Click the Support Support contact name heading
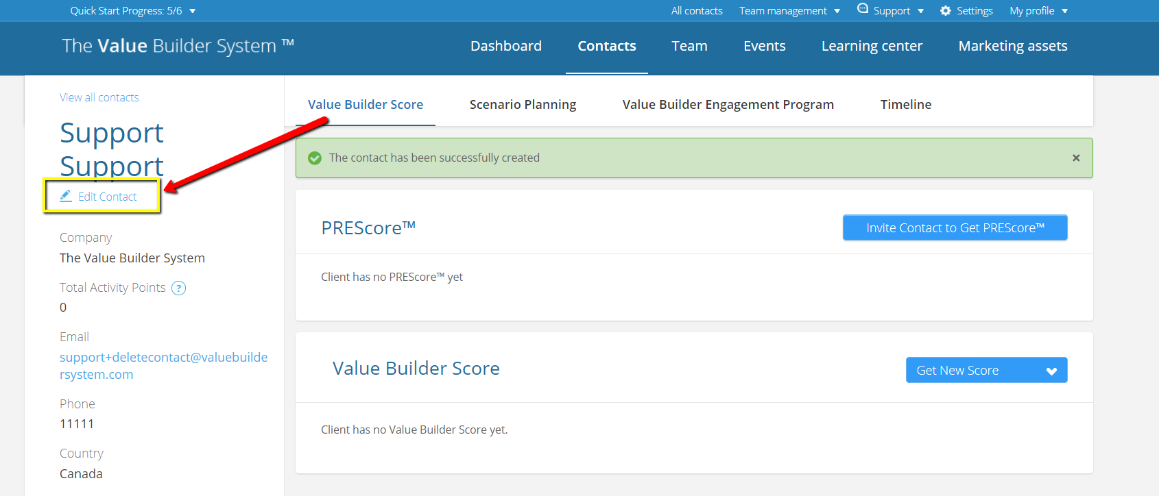Image resolution: width=1159 pixels, height=496 pixels. (112, 149)
